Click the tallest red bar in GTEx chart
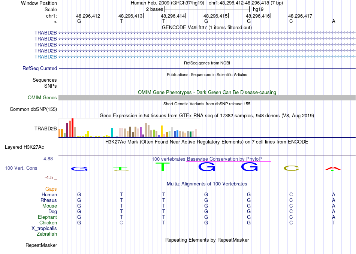This screenshot has height=254, width=356. point(72,128)
